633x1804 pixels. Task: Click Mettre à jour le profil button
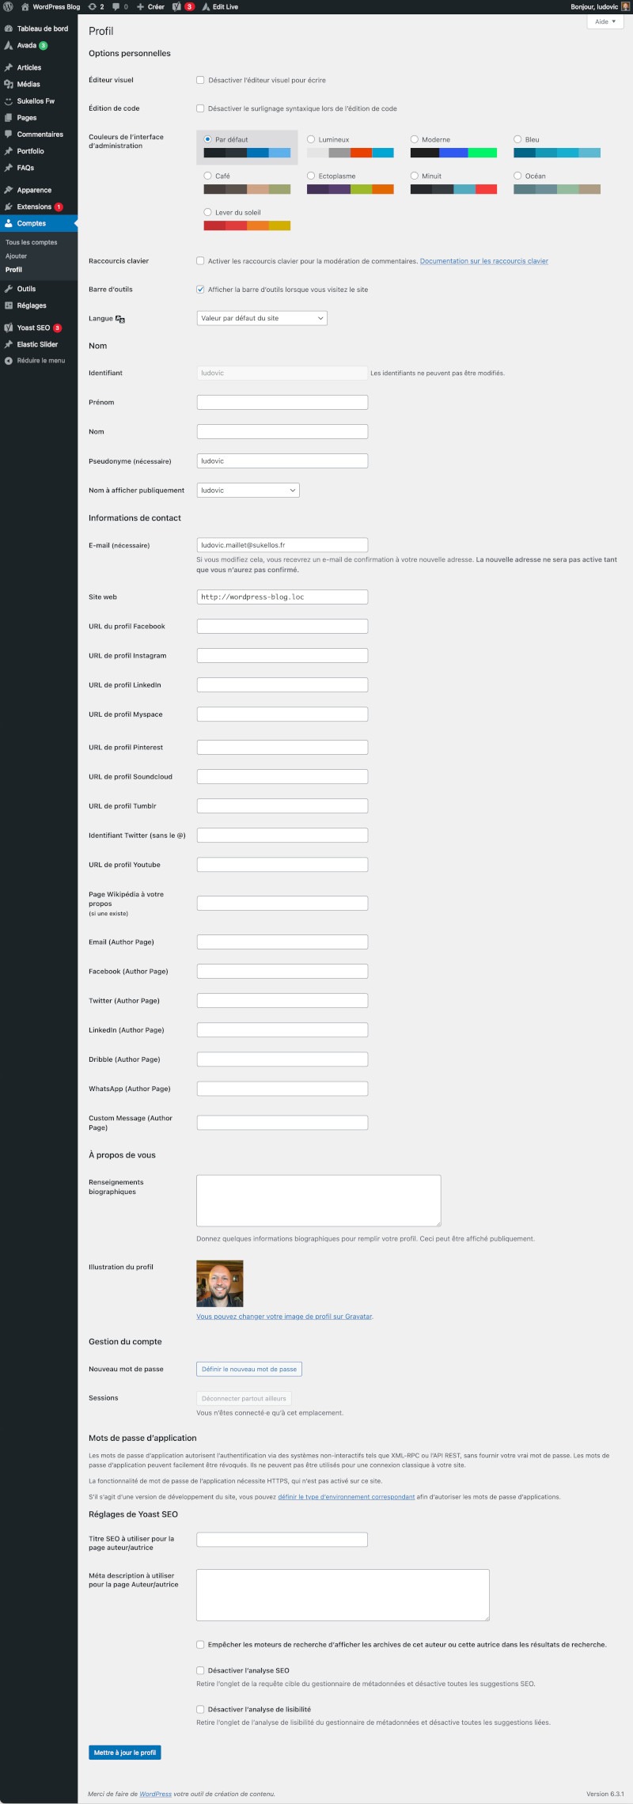pos(125,1753)
